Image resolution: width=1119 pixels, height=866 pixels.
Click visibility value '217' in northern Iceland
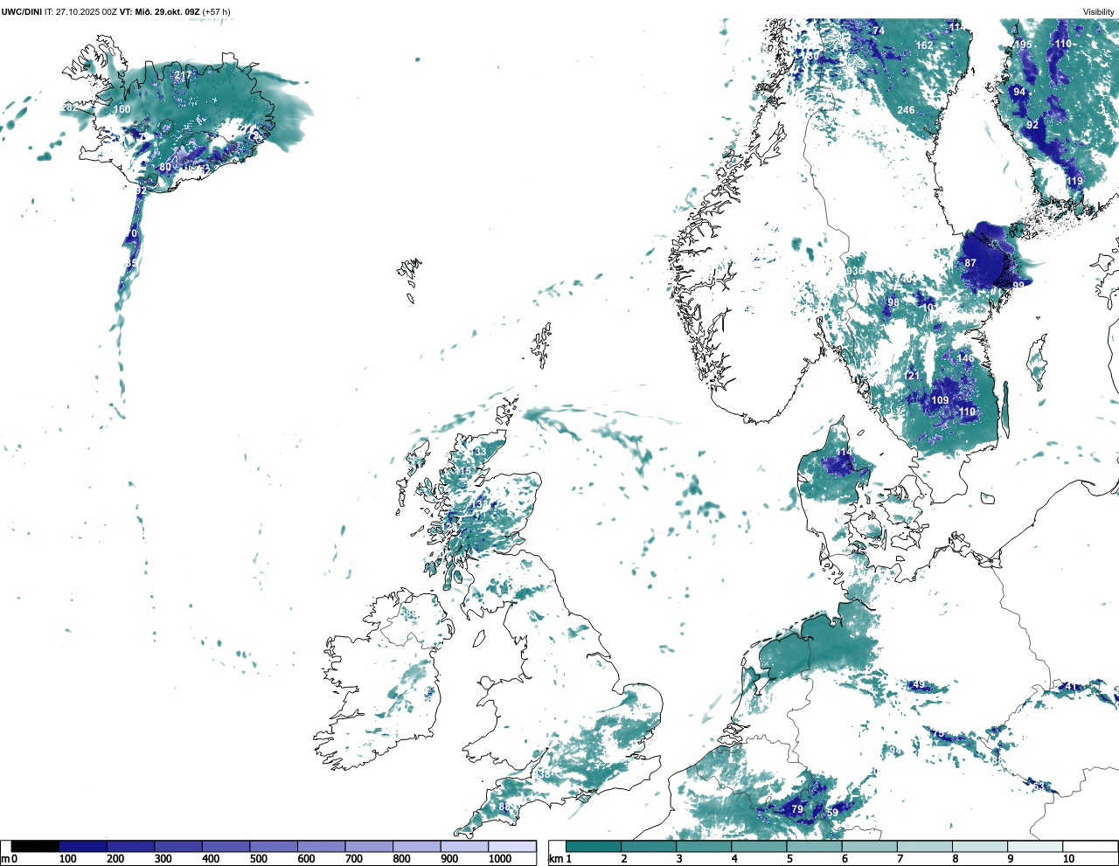[x=182, y=76]
